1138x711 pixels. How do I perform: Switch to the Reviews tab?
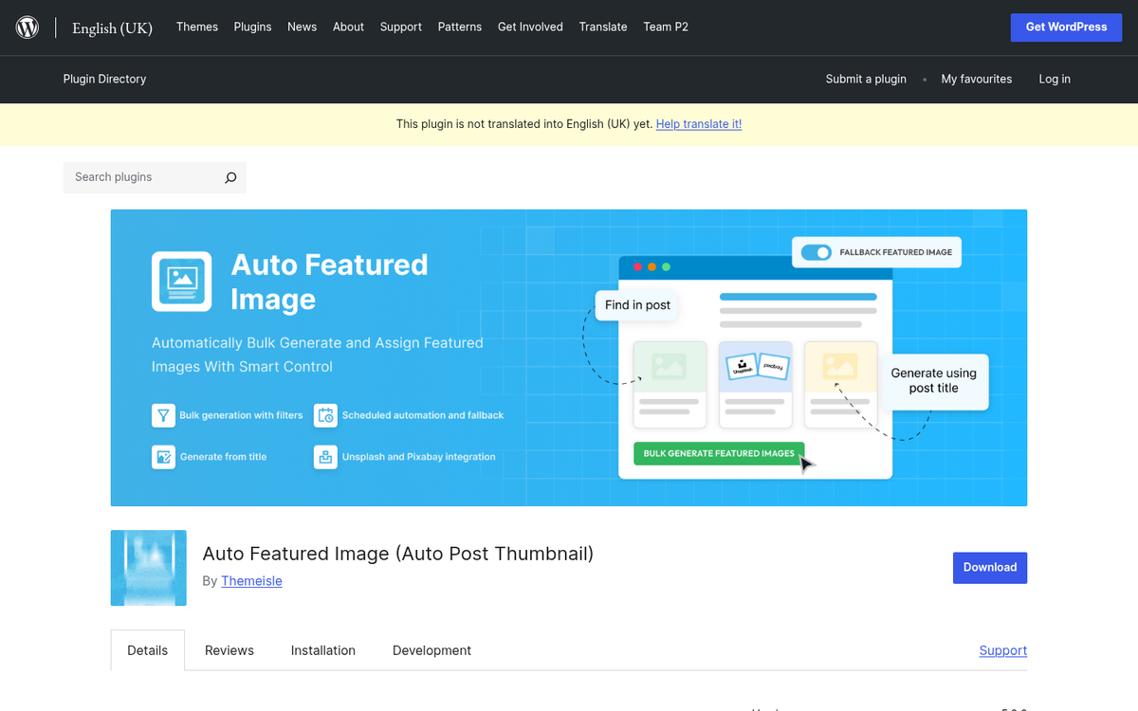pos(229,650)
